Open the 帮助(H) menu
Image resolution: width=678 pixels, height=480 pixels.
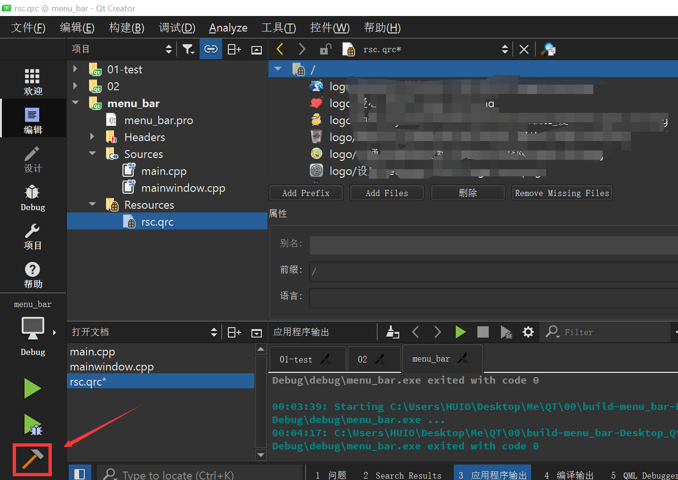(382, 28)
